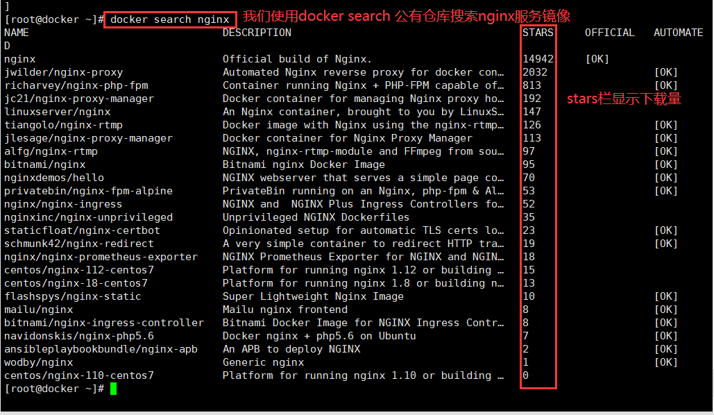Click the DESCRIPTION column header
Screen dimensions: 714x415
[257, 33]
